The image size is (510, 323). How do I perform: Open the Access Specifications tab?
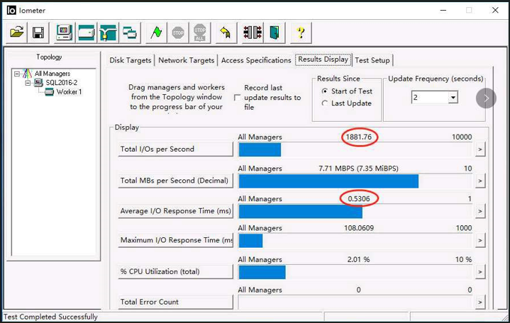click(256, 61)
